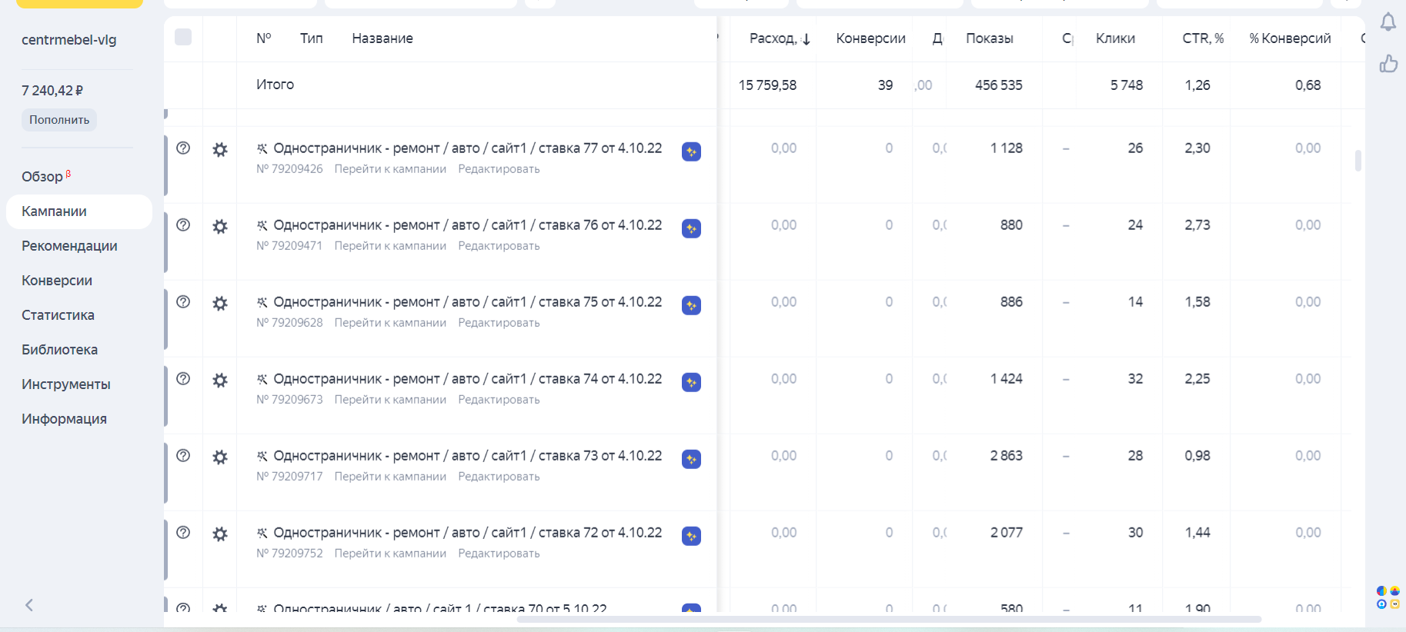Click Редактировать for campaign №79209752

499,554
